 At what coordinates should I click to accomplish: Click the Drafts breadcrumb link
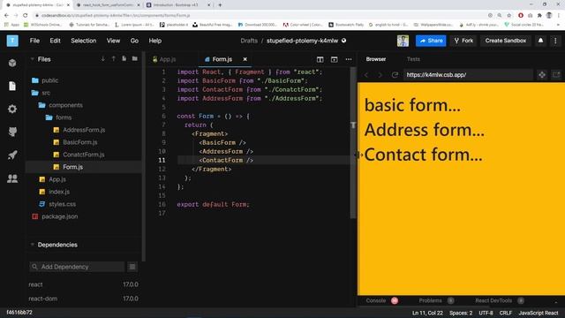pos(249,41)
